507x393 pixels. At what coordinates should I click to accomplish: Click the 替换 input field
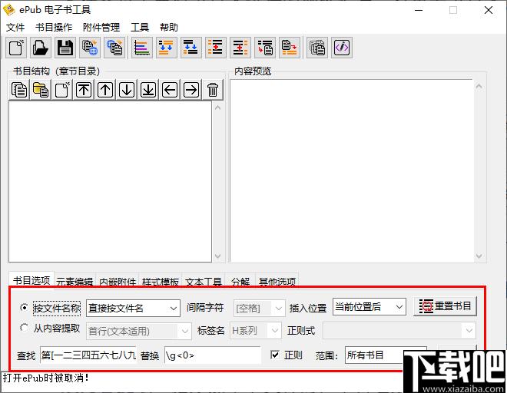pos(213,355)
